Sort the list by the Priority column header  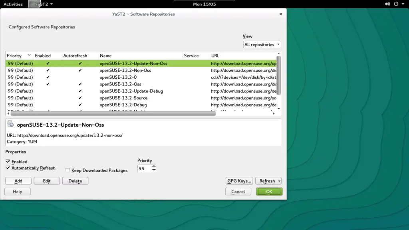[x=19, y=56]
